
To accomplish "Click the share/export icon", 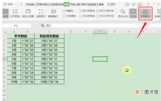I will click(x=134, y=4).
